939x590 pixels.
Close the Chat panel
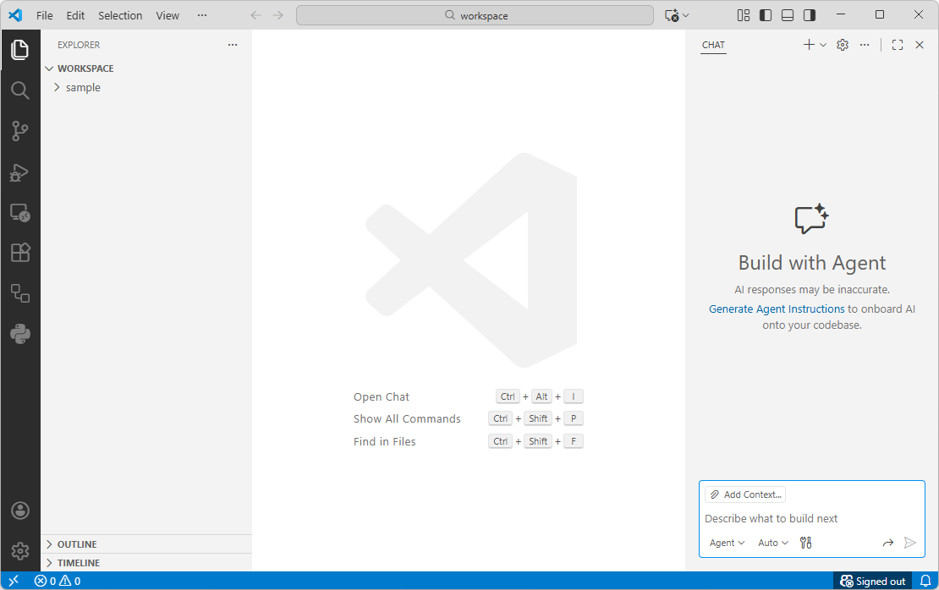920,45
